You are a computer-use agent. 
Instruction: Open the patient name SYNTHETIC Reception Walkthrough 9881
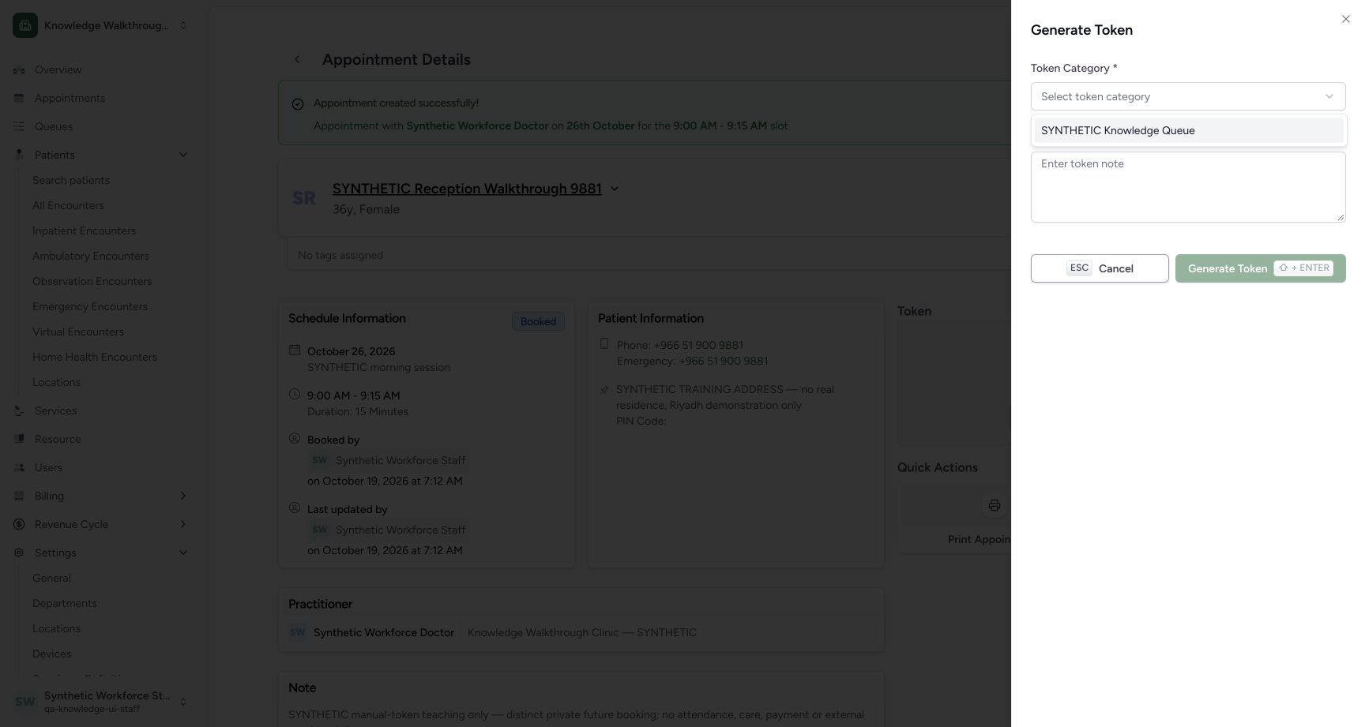click(467, 189)
